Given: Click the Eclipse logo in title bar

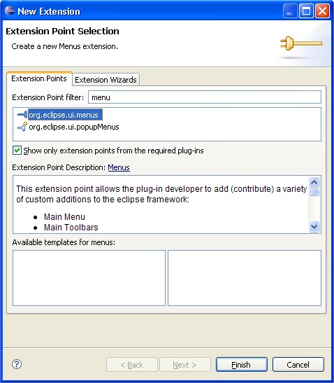Looking at the screenshot, I should [x=10, y=11].
